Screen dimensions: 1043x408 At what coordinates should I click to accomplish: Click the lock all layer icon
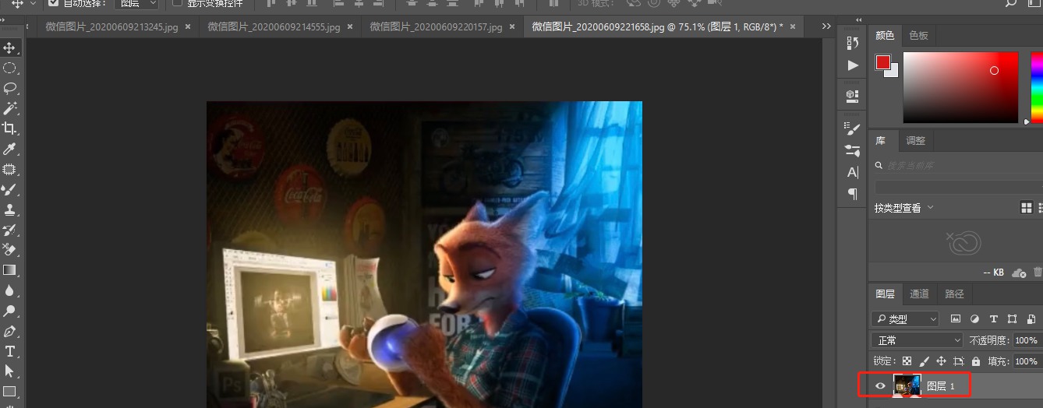[976, 361]
